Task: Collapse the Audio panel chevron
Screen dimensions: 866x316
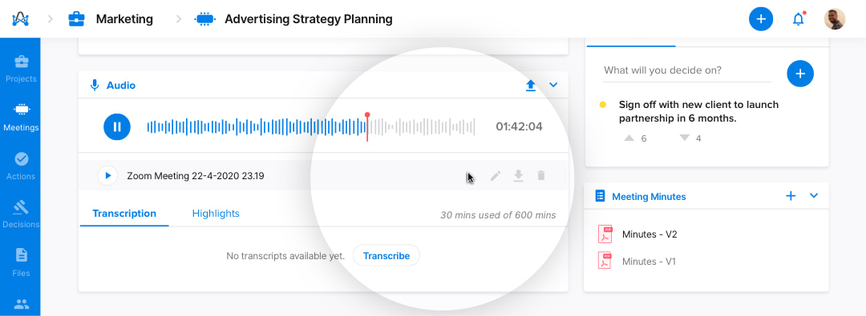Action: [553, 85]
